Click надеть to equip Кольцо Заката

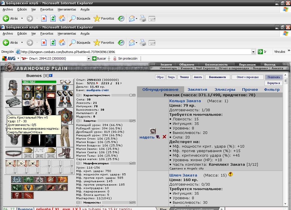click(x=147, y=137)
